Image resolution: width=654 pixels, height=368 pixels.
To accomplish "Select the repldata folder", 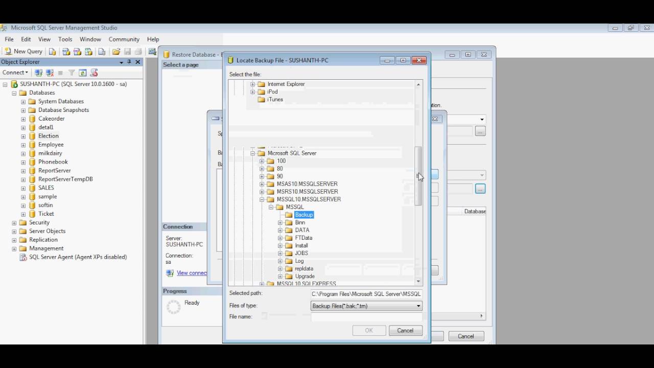I will pyautogui.click(x=304, y=268).
